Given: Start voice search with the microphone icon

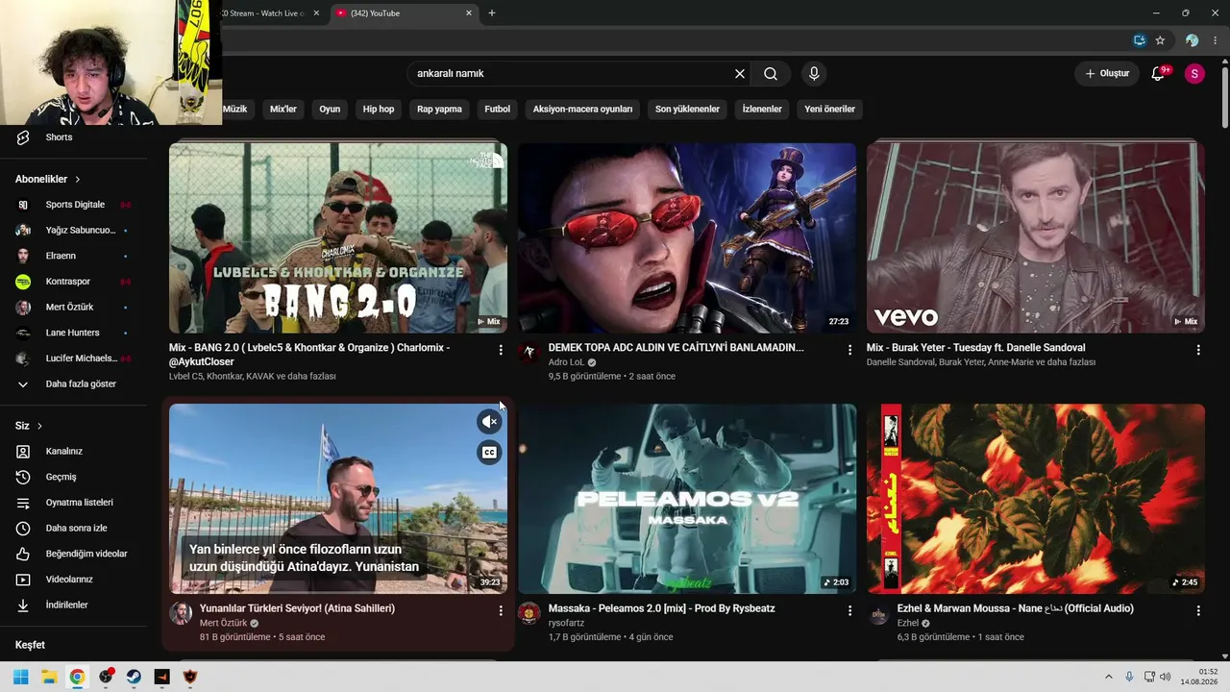Looking at the screenshot, I should pyautogui.click(x=814, y=74).
